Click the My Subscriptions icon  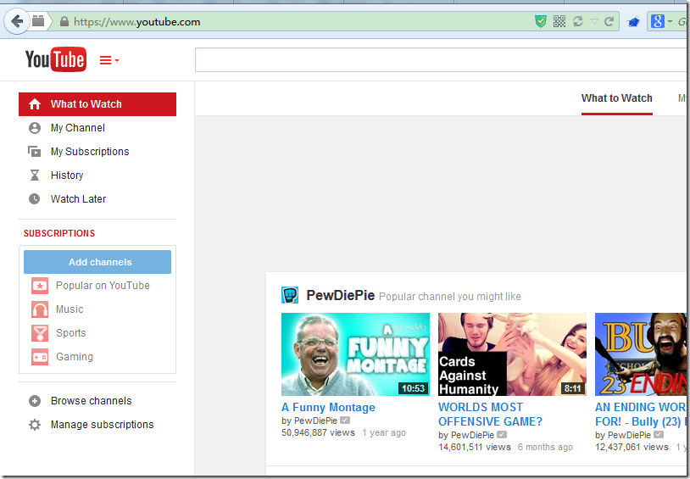34,152
